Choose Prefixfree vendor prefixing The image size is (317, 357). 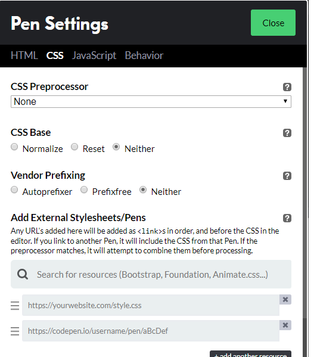click(84, 190)
